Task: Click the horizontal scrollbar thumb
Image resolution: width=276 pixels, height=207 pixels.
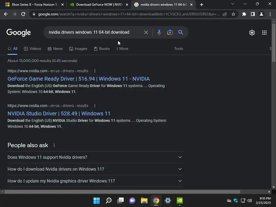Action: 122,192
